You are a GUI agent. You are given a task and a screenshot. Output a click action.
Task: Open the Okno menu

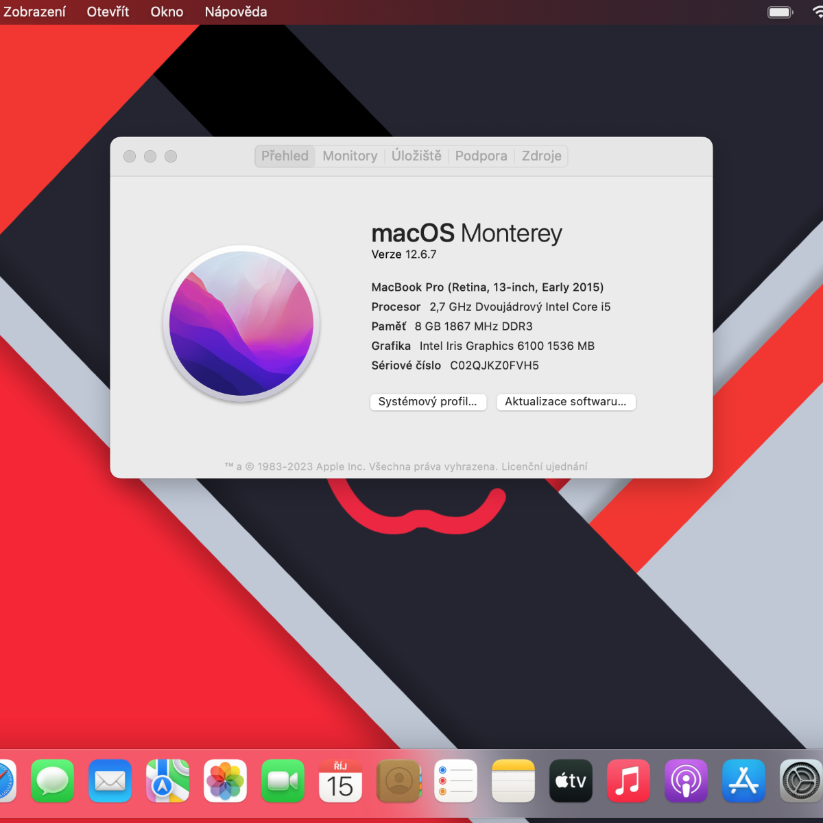[167, 12]
